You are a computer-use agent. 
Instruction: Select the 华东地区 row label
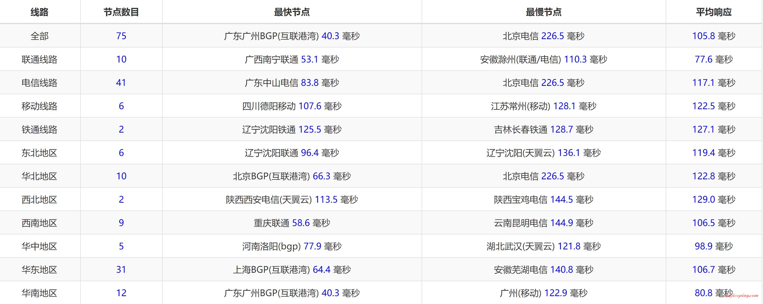[39, 269]
